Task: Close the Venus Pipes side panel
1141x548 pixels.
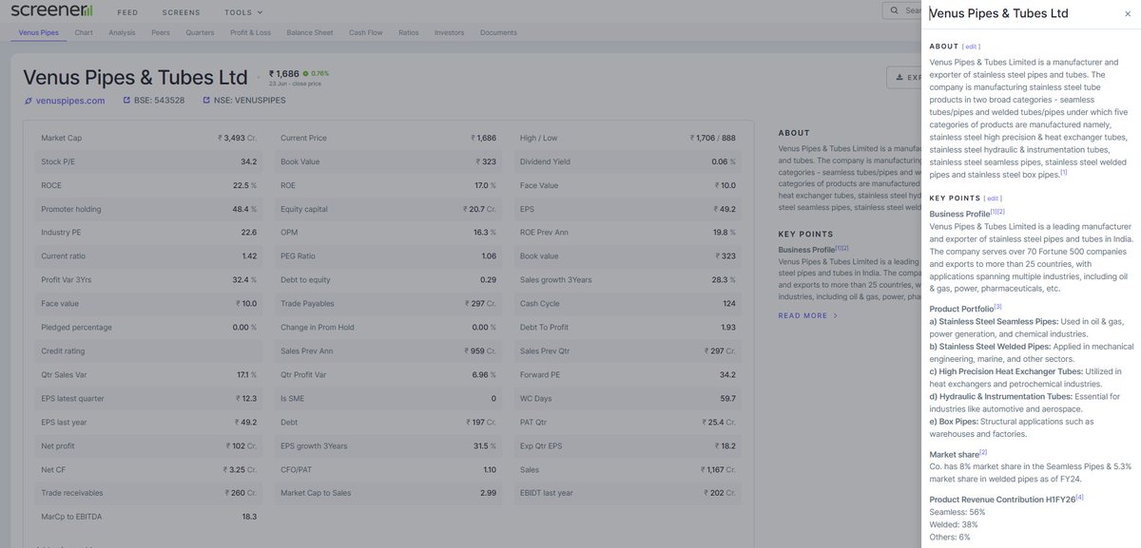Action: (x=1128, y=14)
